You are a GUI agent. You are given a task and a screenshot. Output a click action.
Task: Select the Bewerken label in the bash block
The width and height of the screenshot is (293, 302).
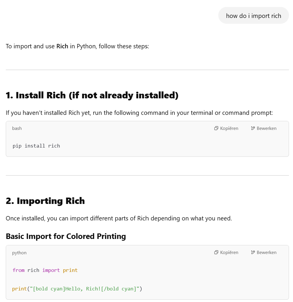pos(266,128)
